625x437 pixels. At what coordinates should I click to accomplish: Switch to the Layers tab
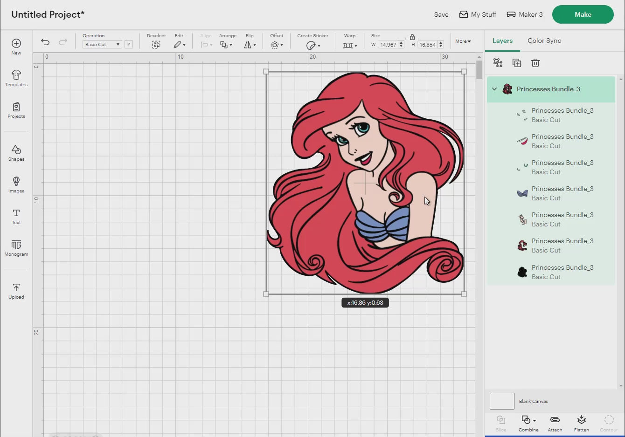(x=502, y=41)
